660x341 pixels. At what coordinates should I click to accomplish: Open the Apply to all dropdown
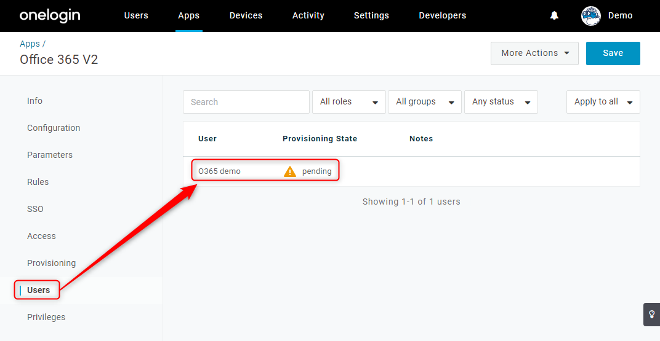[x=603, y=102]
